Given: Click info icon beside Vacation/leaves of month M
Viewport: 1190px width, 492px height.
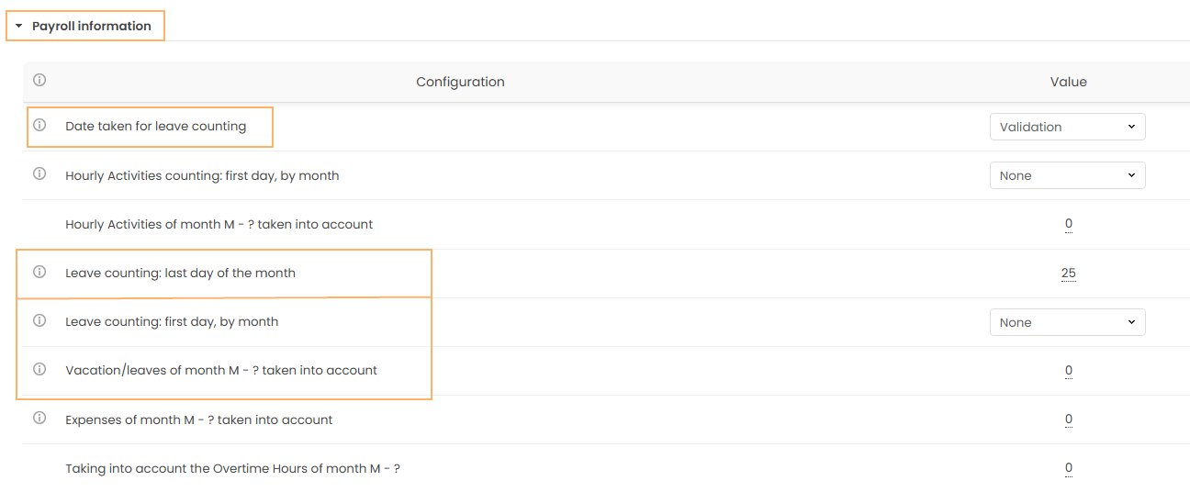Looking at the screenshot, I should pos(39,370).
